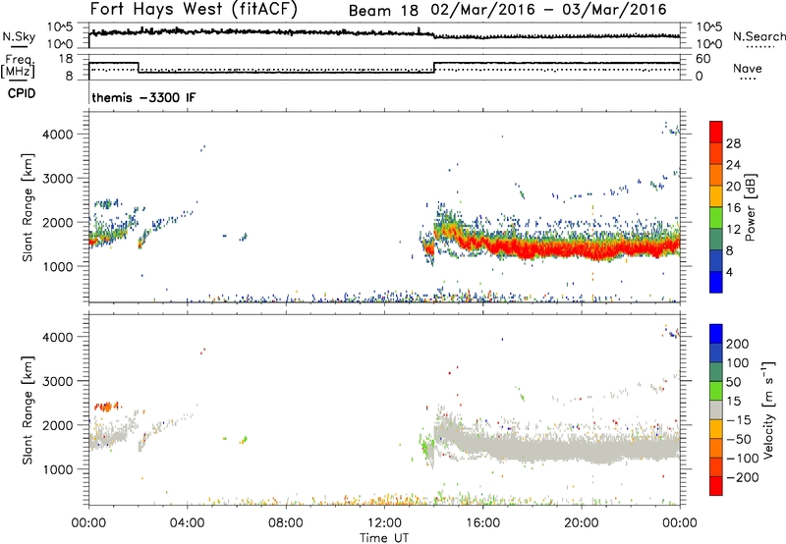Click the light green segment of the velocity colorbar

[716, 391]
